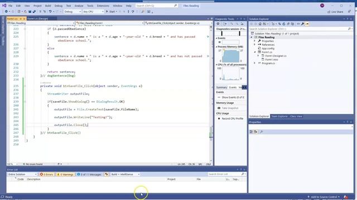The height and width of the screenshot is (200, 357).
Task: Open the File menu
Action: 10,6
